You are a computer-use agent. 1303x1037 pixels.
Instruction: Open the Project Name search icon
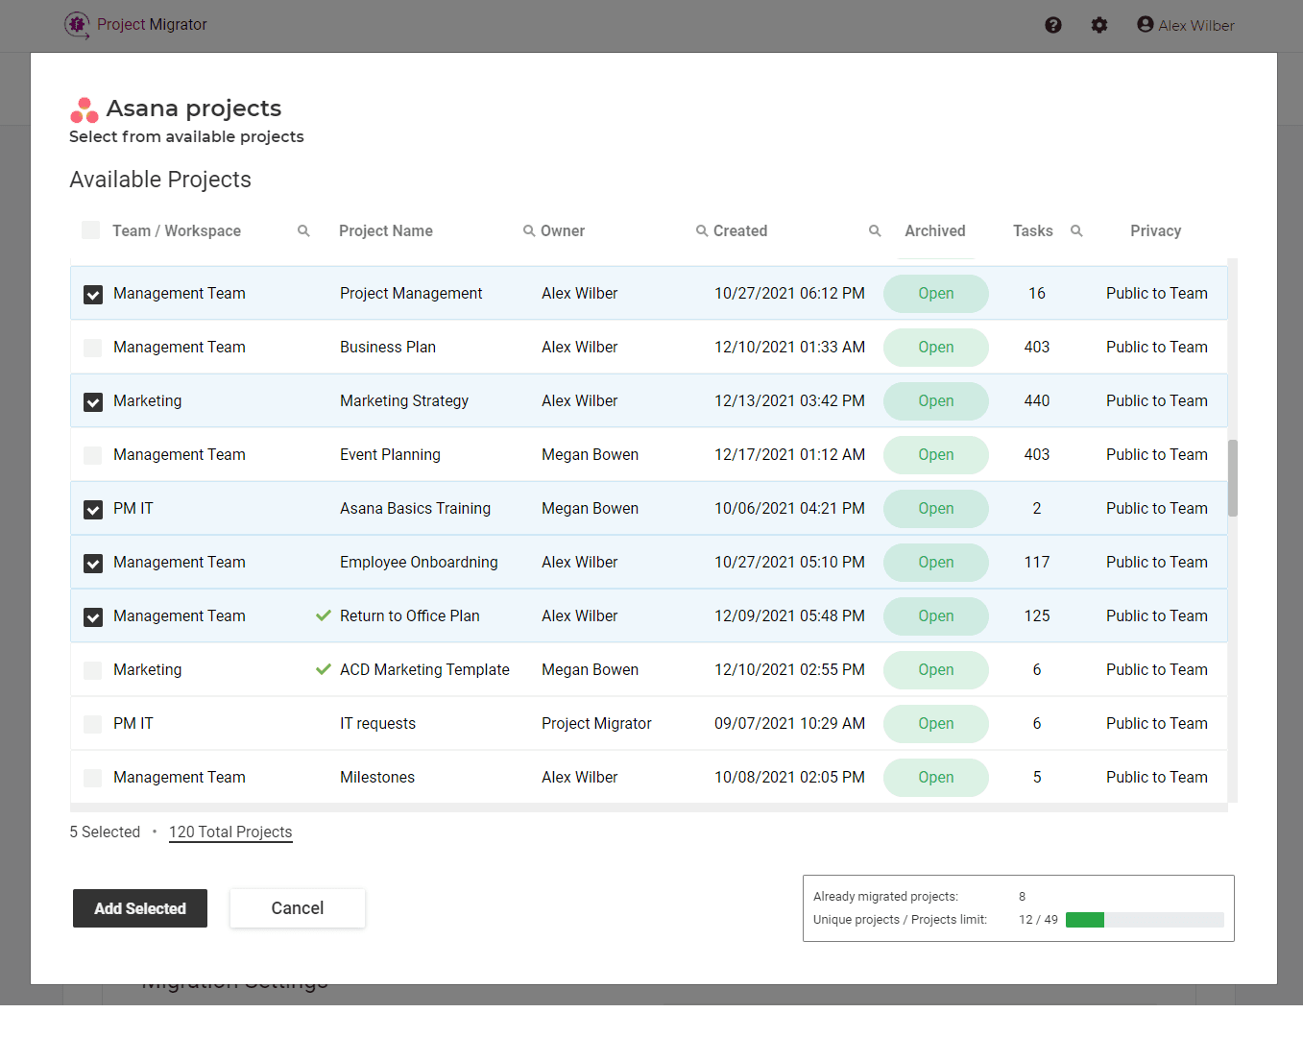click(x=529, y=230)
